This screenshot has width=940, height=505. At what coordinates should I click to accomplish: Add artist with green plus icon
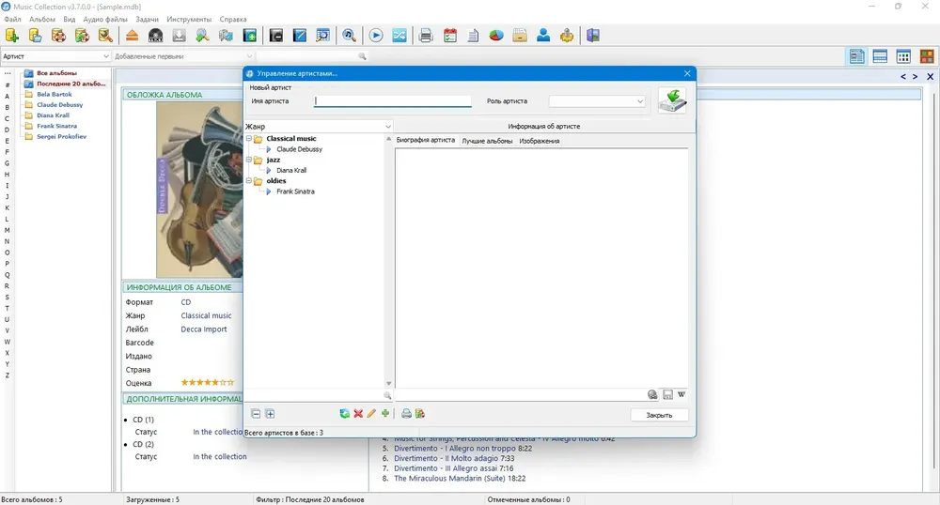pos(384,413)
